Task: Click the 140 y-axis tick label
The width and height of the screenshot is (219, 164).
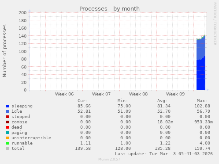Action: [22, 36]
